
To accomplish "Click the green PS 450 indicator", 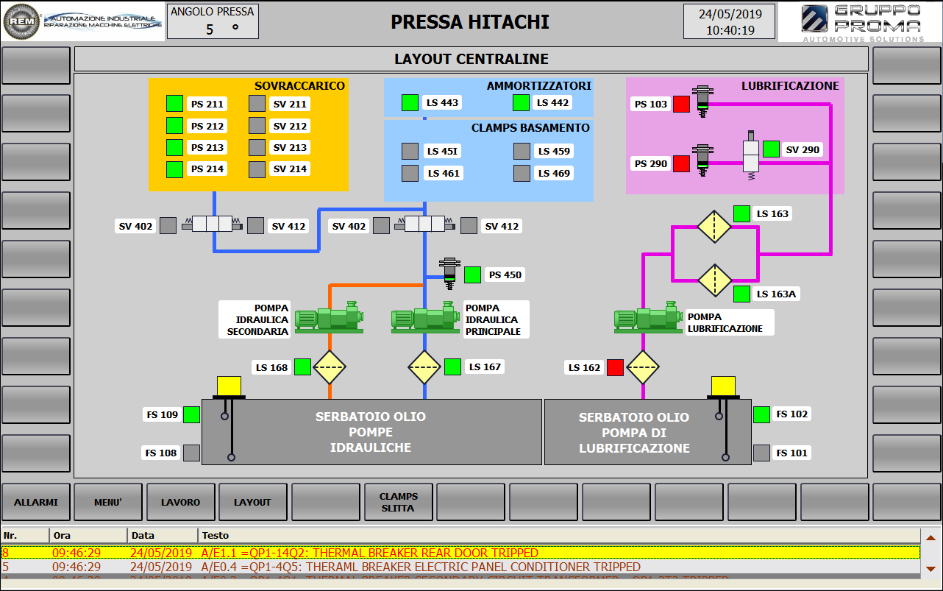I will [472, 275].
